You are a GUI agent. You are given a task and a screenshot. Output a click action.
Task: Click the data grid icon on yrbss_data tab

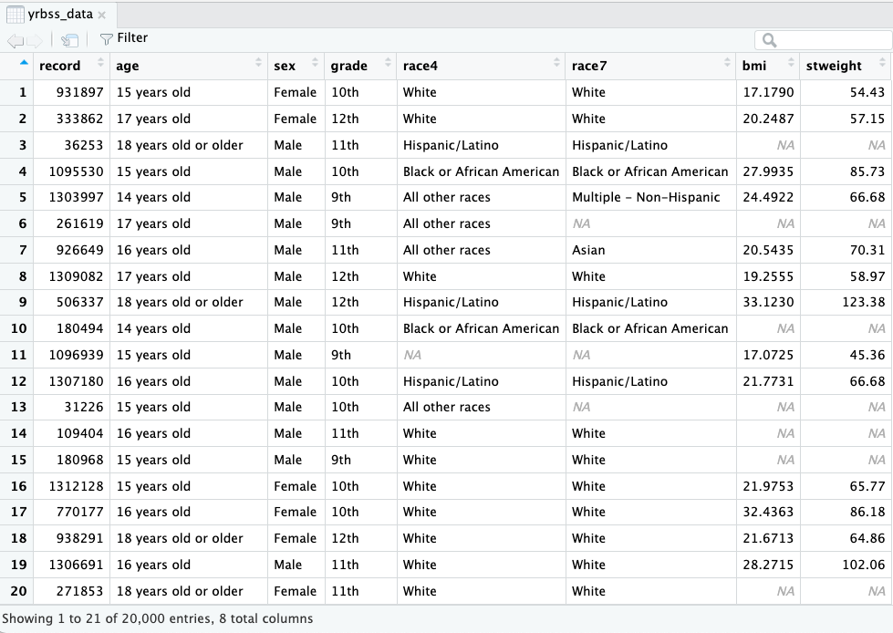tap(16, 15)
